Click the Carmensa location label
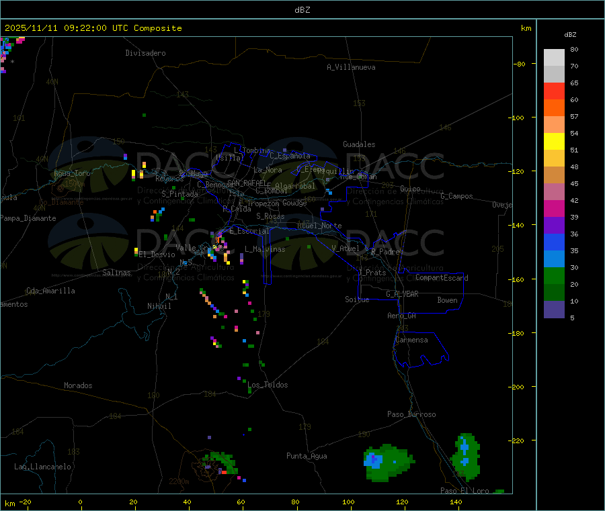 pyautogui.click(x=411, y=340)
